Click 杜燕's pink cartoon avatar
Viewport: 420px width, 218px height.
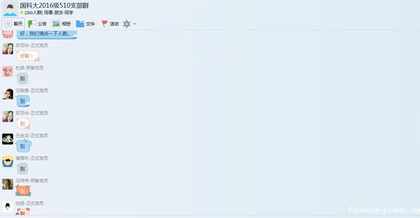coord(7,72)
